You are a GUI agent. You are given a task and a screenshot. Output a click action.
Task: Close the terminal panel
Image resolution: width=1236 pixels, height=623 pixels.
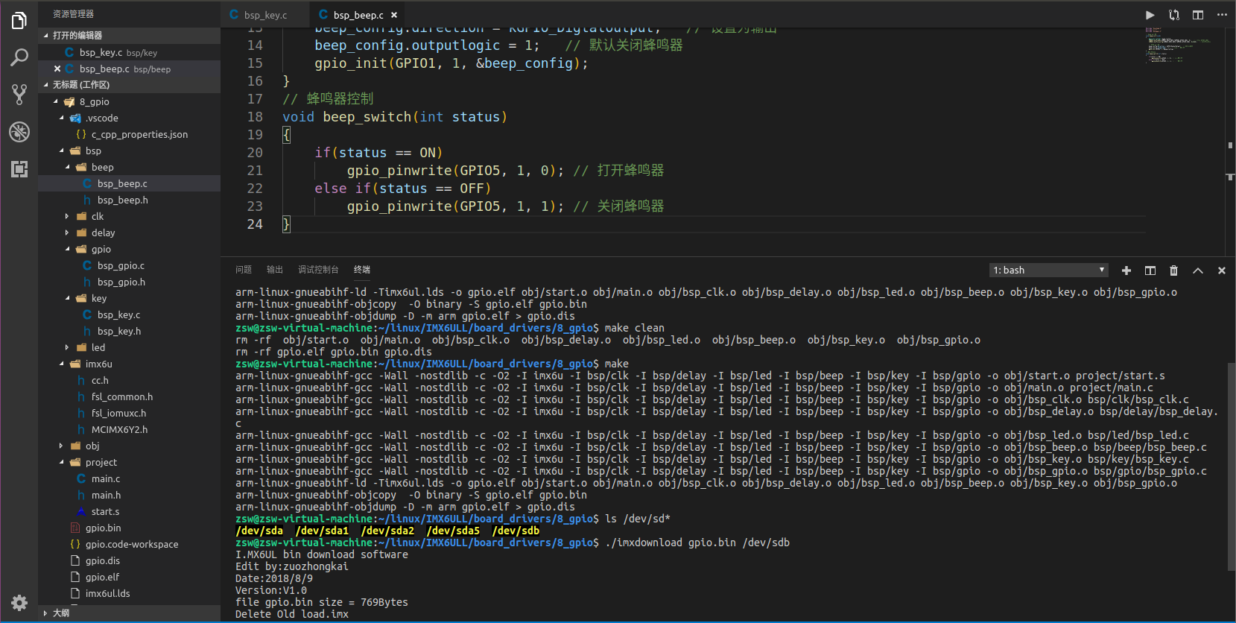[1222, 271]
